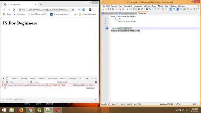Open the Default levels dropdown
Image resolution: width=201 pixels, height=113 pixels.
63,82
